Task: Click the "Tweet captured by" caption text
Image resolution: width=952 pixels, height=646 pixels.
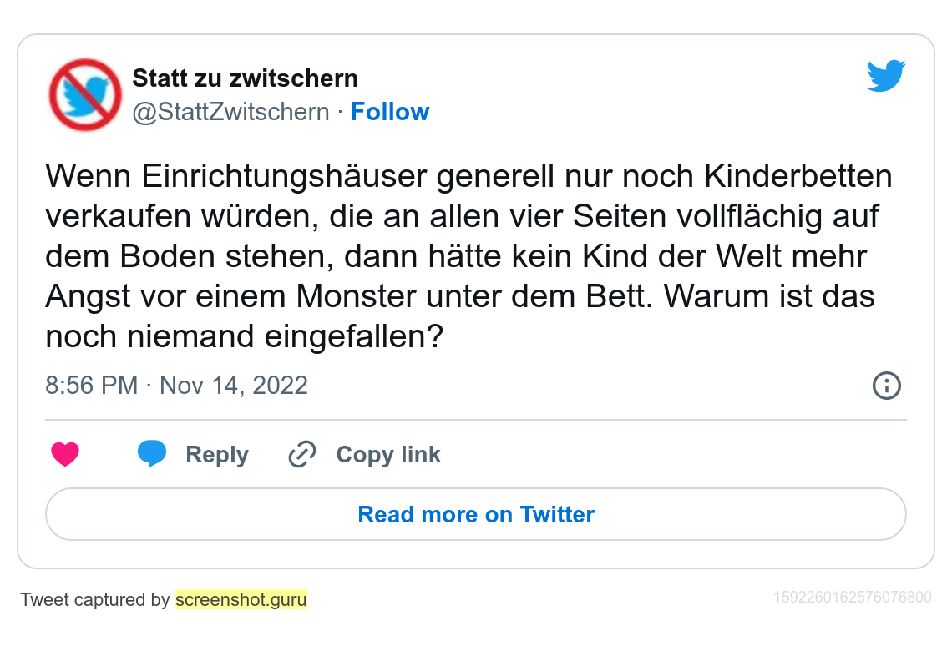Action: point(95,599)
